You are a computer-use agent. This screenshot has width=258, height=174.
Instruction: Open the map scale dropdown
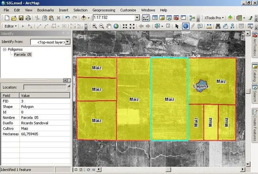137,18
